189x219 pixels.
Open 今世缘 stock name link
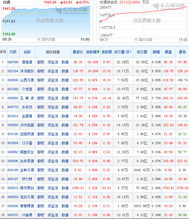(x=27, y=89)
